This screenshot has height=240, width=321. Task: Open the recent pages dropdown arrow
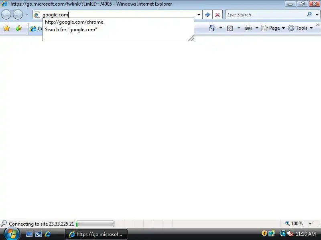pyautogui.click(x=26, y=15)
